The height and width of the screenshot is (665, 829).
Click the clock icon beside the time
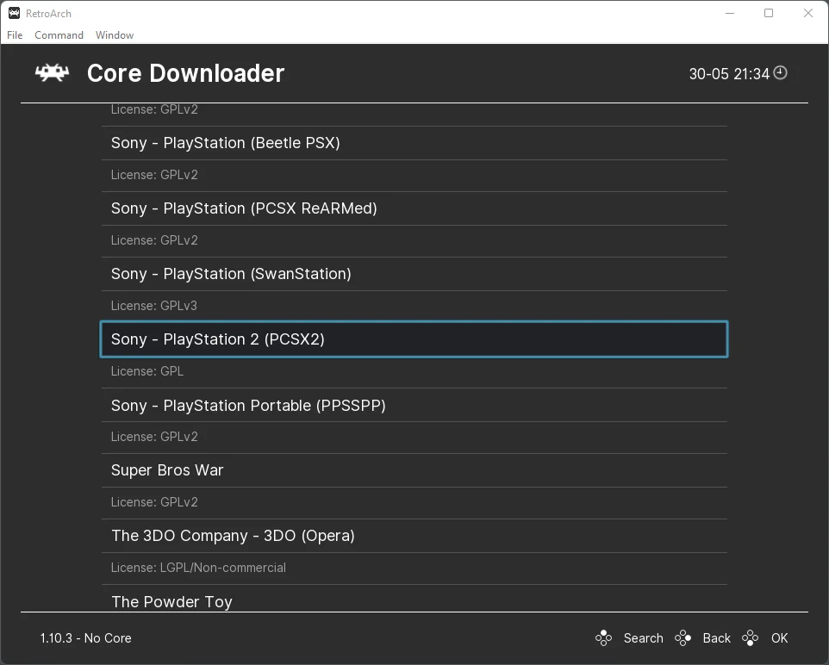point(781,72)
